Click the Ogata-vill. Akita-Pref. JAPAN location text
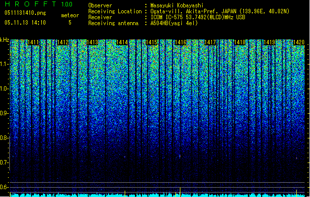The height and width of the screenshot is (197, 310). 220,11
